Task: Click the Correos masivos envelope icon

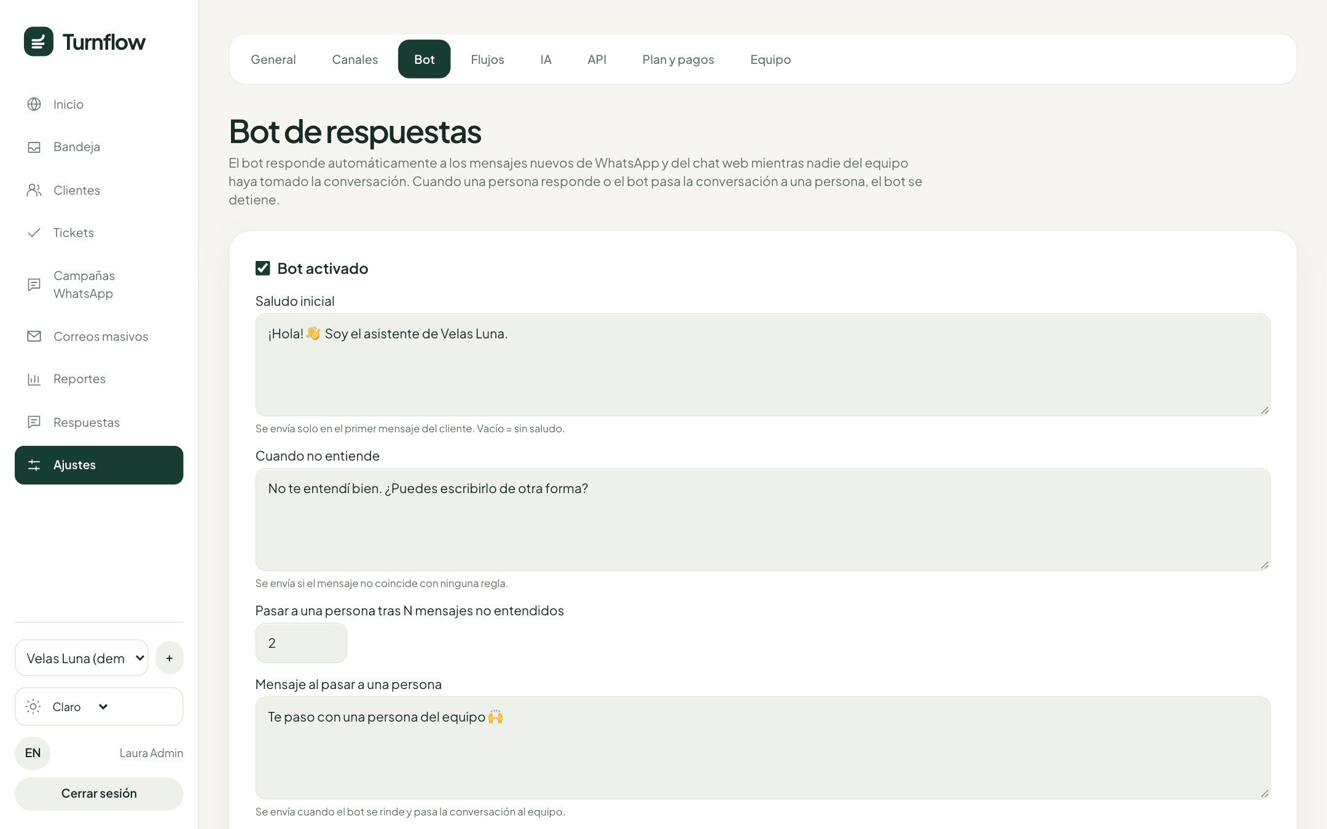Action: (34, 337)
